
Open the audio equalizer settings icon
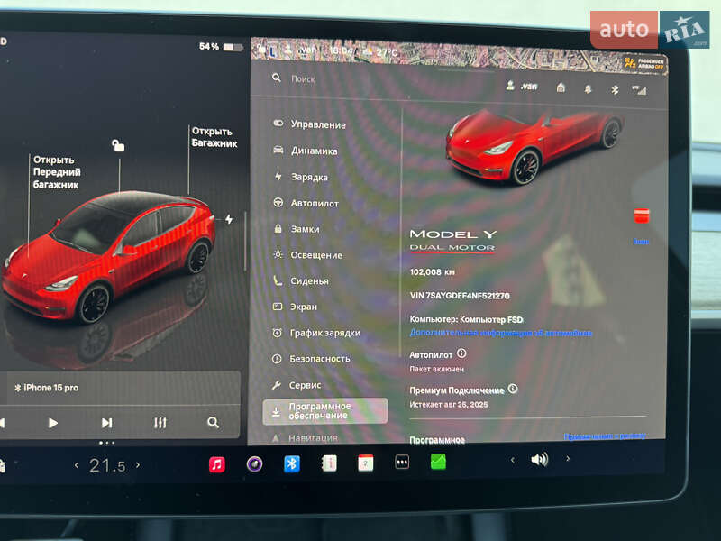pyautogui.click(x=160, y=422)
